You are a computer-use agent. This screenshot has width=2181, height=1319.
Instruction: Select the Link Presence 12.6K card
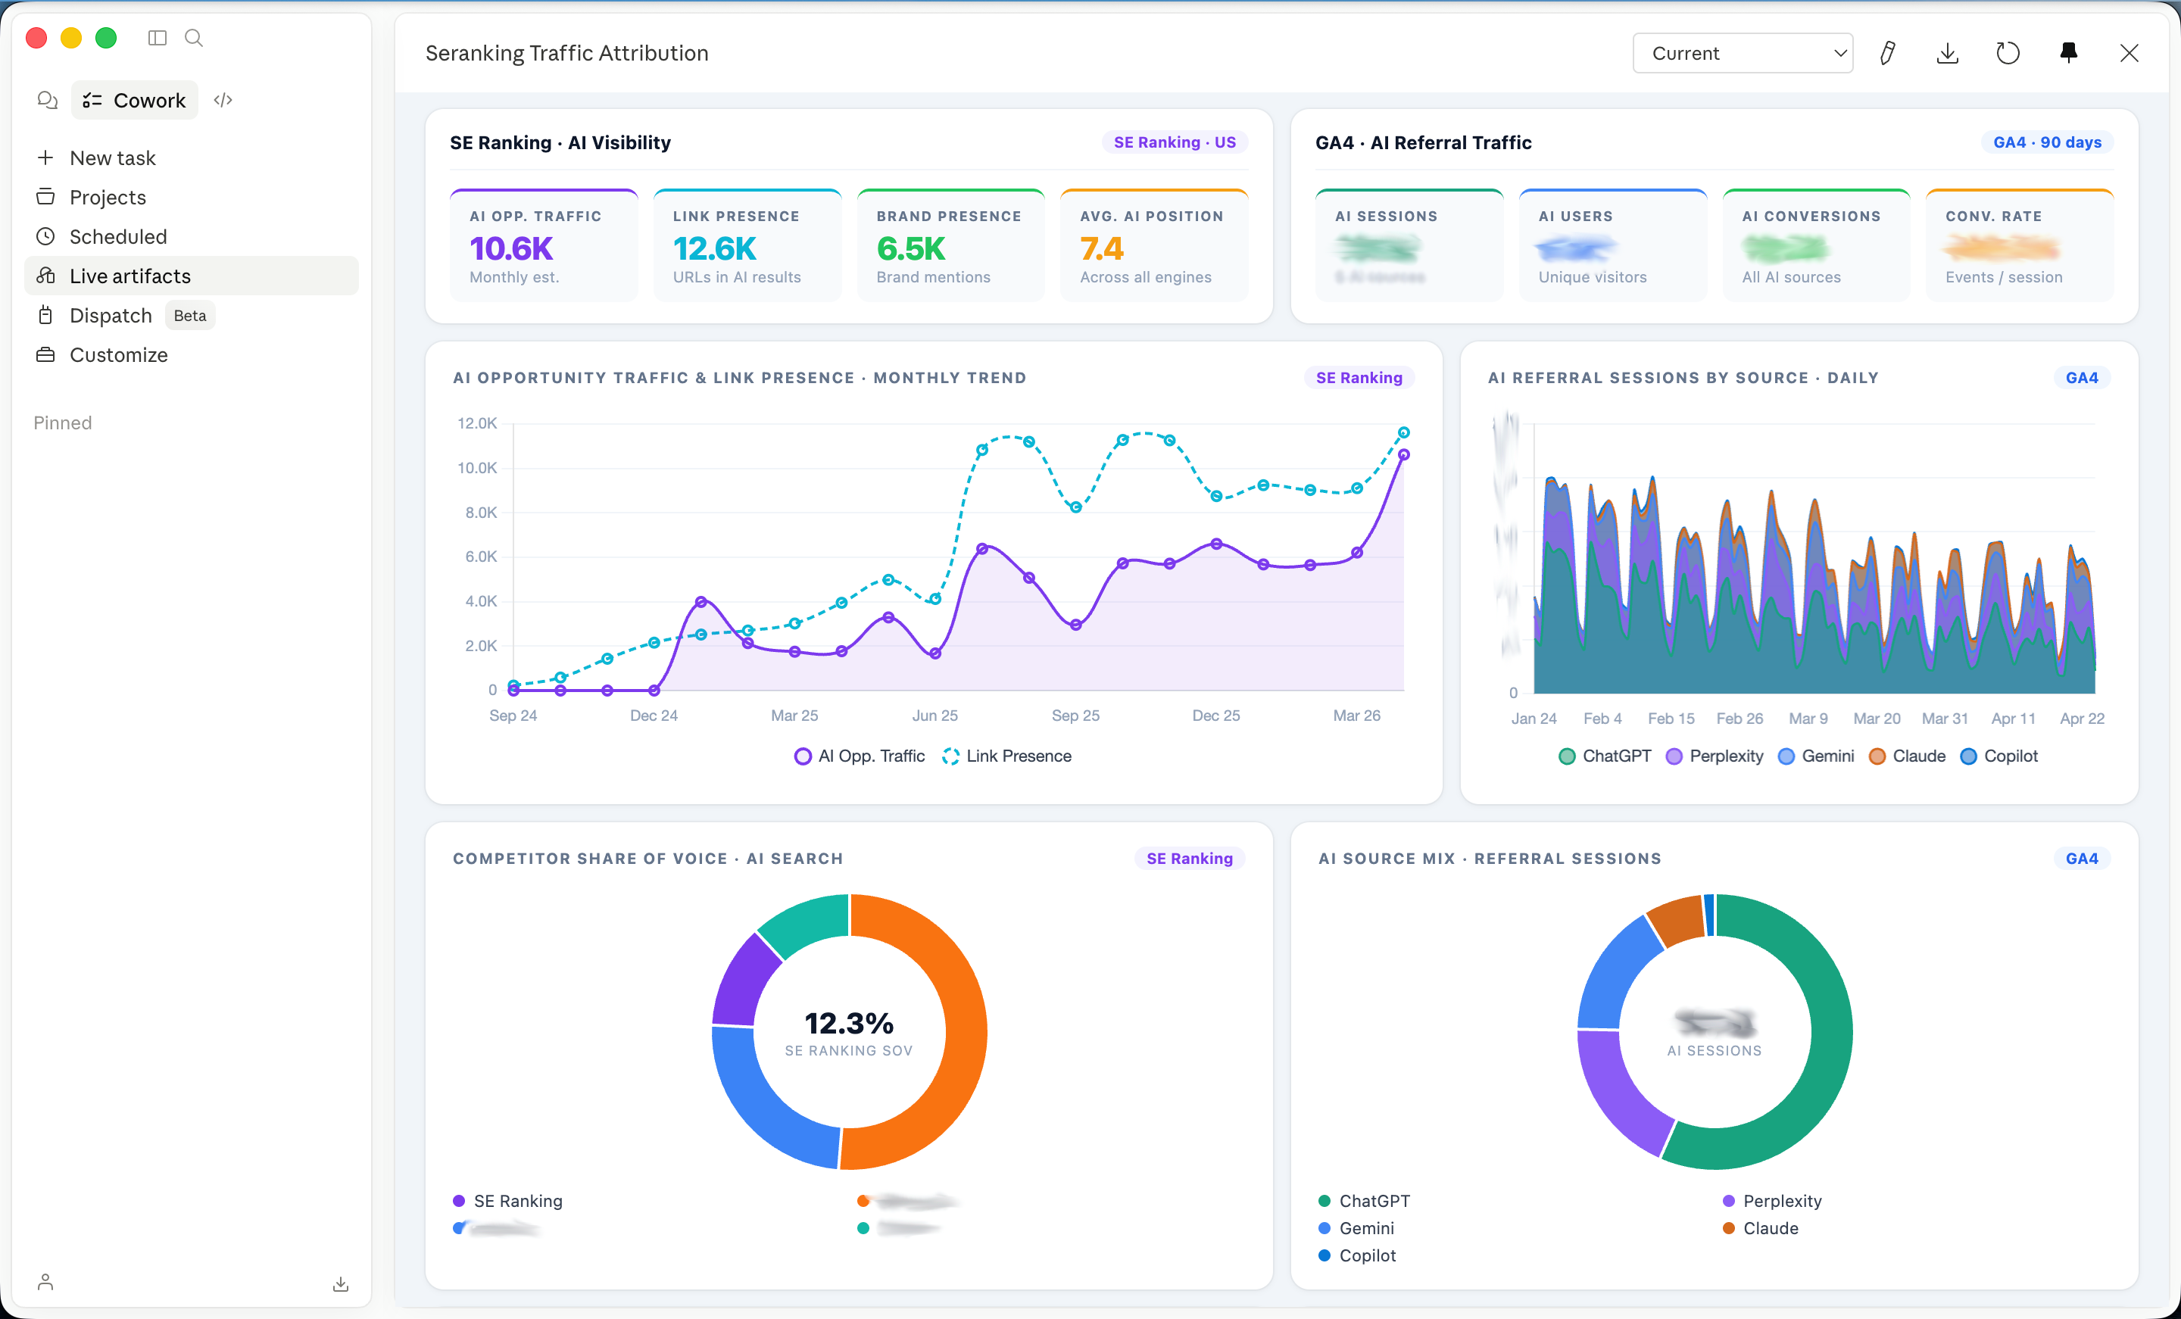pos(748,245)
